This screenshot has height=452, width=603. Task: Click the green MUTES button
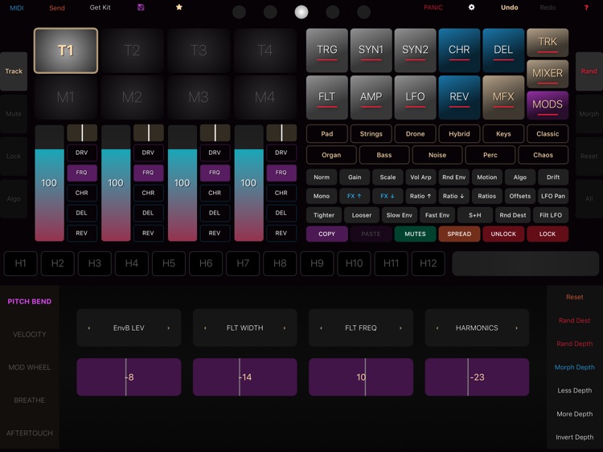(415, 234)
